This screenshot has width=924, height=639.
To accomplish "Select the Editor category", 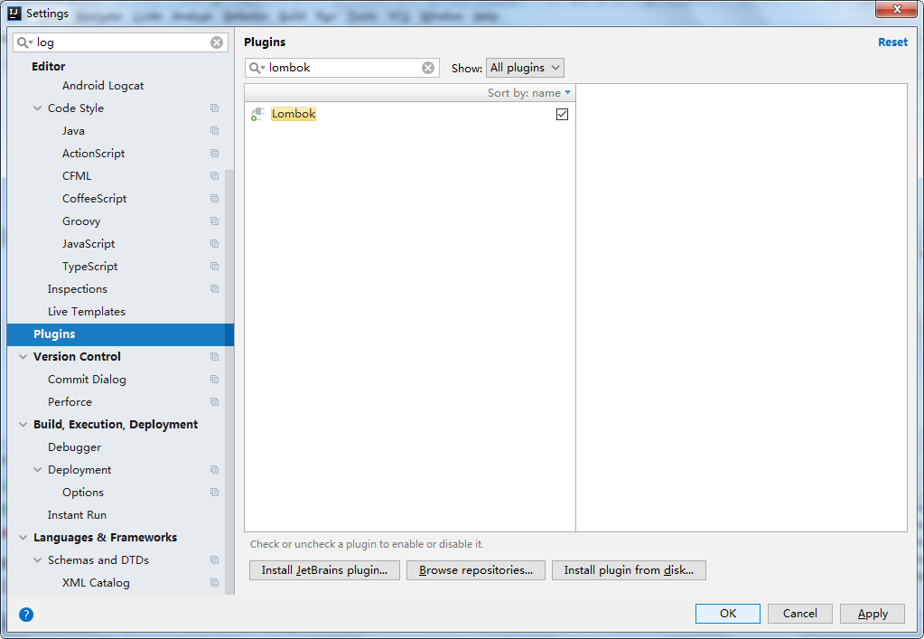I will coord(48,67).
